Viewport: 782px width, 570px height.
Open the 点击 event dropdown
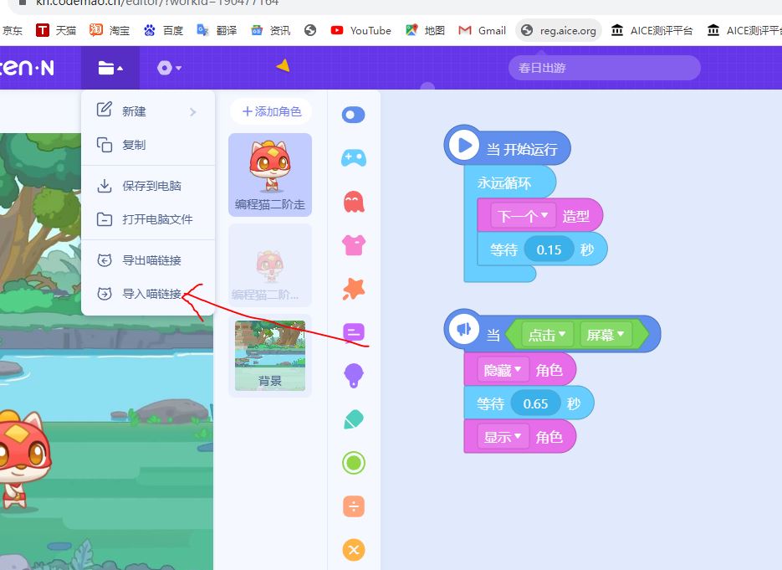coord(547,335)
